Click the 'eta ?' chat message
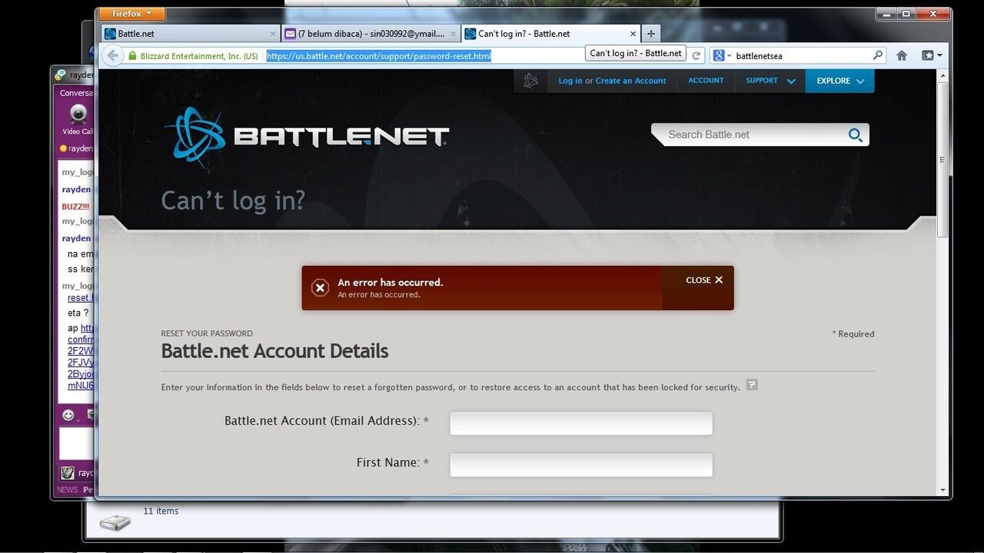Image resolution: width=984 pixels, height=553 pixels. [x=78, y=313]
